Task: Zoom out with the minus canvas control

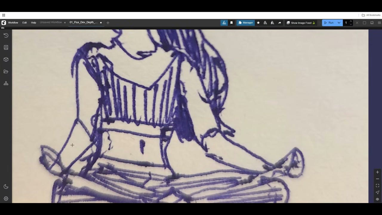Action: point(378,179)
